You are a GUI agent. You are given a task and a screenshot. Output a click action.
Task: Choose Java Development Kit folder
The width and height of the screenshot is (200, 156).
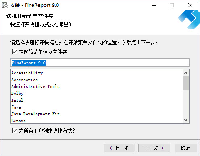click(97, 114)
